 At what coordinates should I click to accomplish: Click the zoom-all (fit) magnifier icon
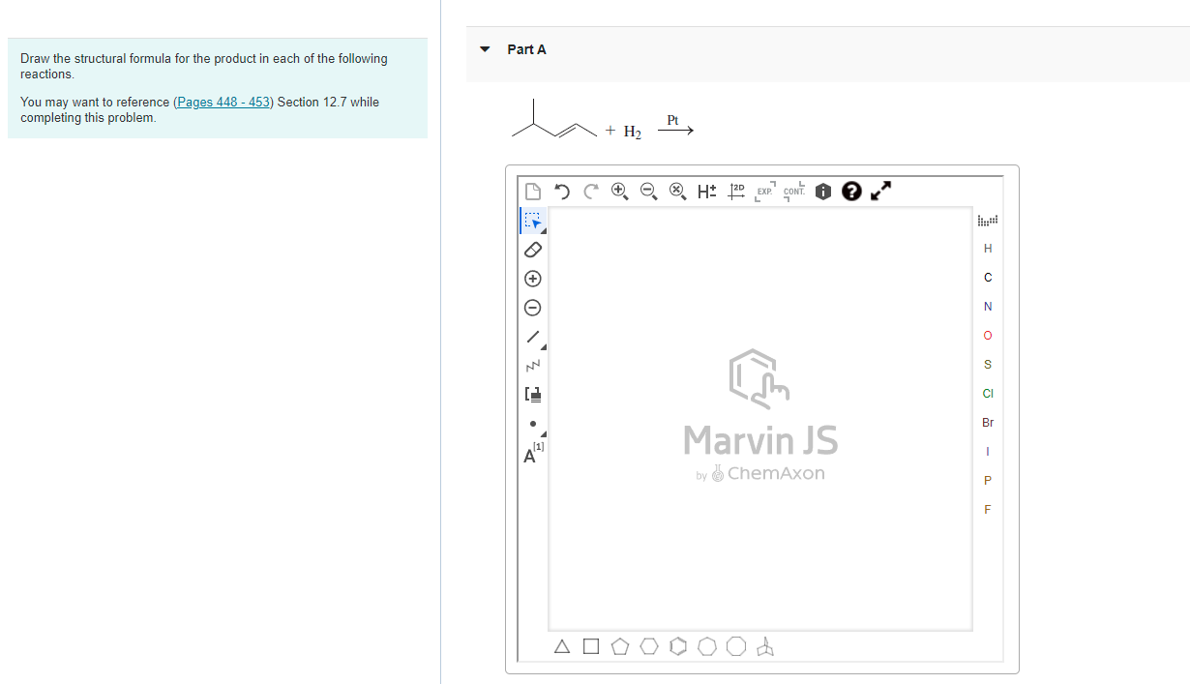[677, 192]
